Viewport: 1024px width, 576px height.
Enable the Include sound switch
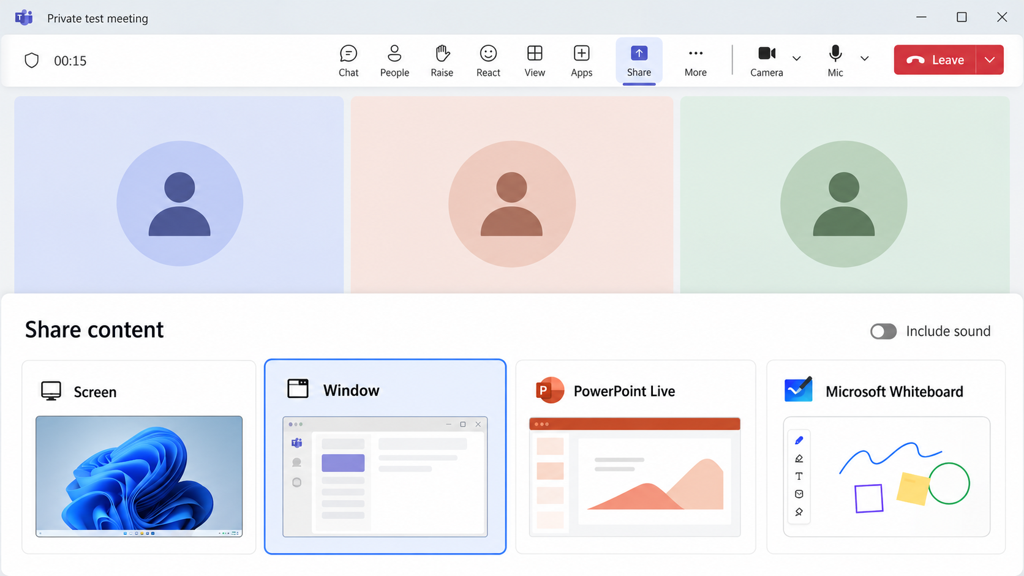tap(883, 331)
